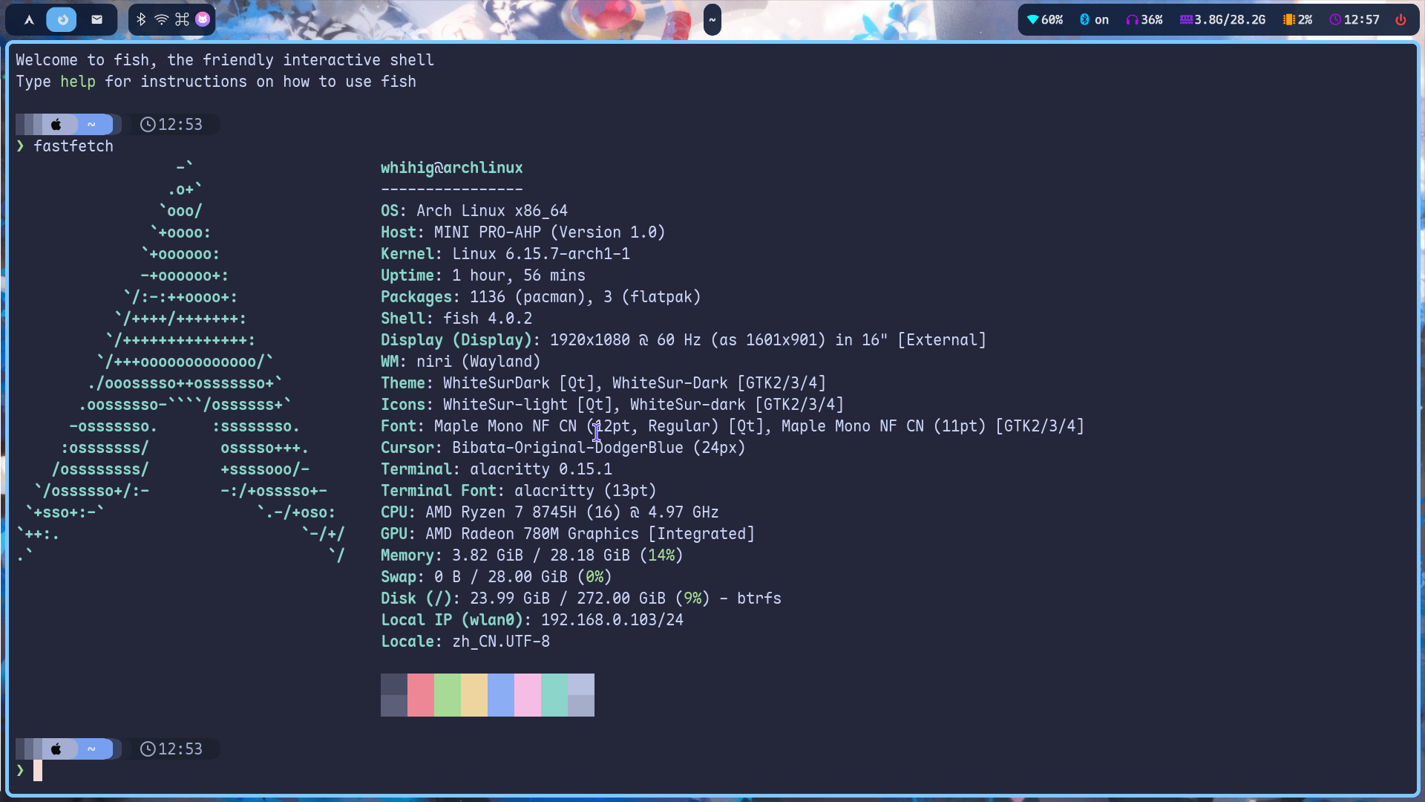Open the Arch Linux launcher icon

pos(27,19)
